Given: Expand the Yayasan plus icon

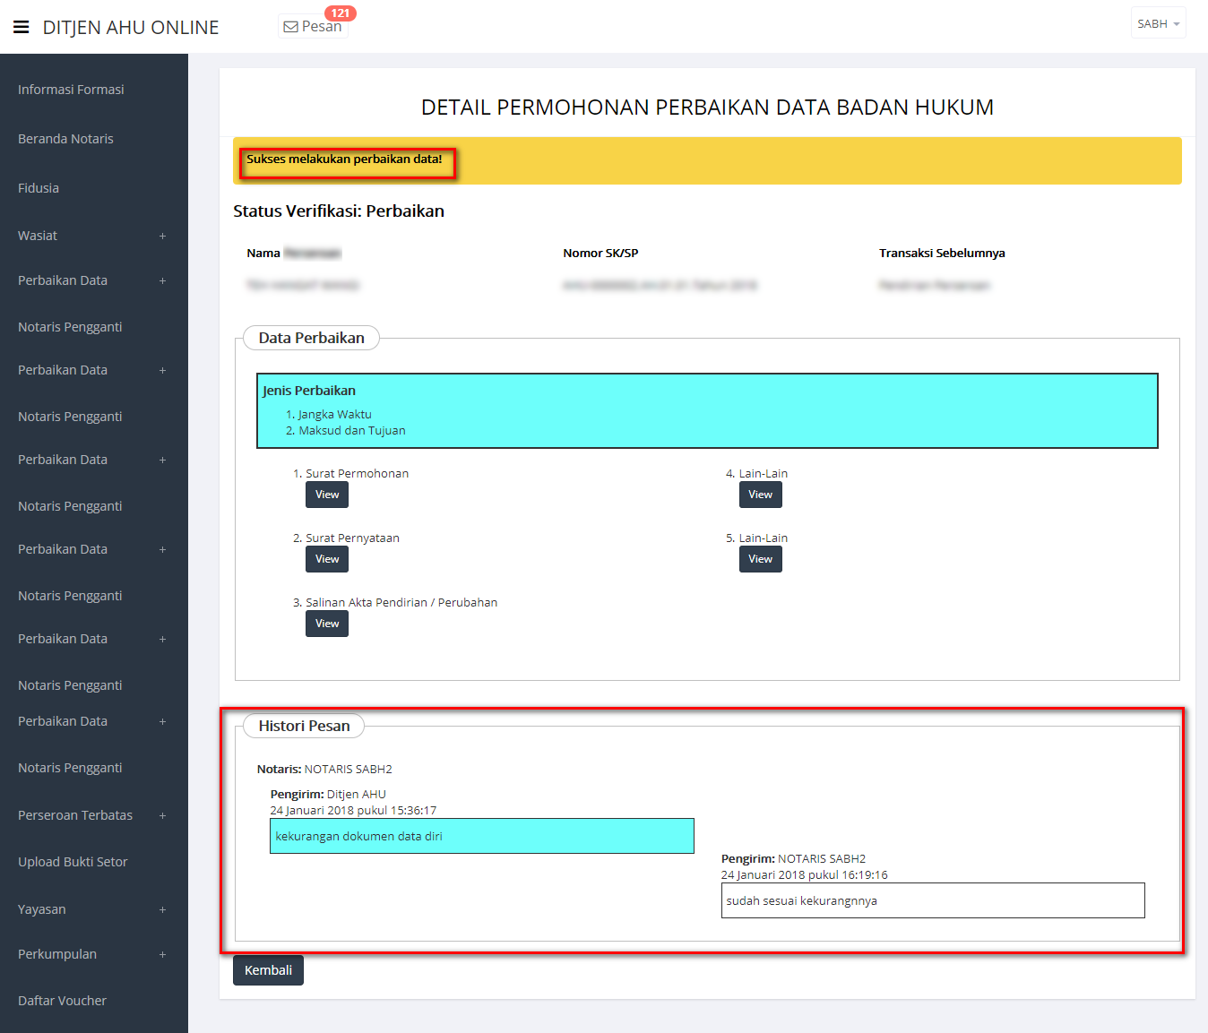Looking at the screenshot, I should (162, 910).
